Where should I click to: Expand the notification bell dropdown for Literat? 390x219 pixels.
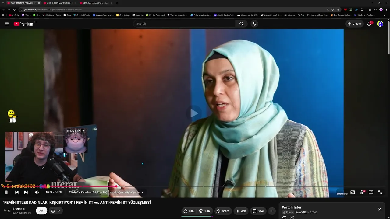pos(55,210)
